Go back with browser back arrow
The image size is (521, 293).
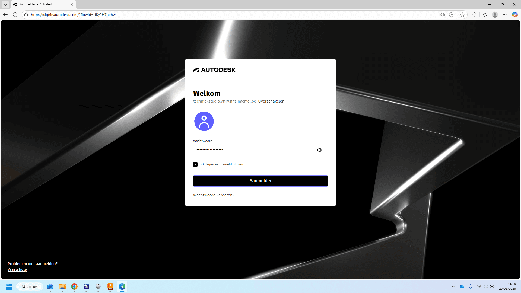pos(5,15)
